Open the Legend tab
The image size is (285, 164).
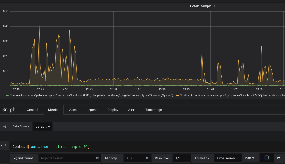92,110
